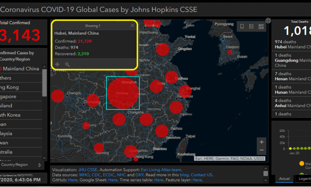Viewport: 311px width, 187px height.
Task: Open the GitHub Here link
Action: pos(73,180)
